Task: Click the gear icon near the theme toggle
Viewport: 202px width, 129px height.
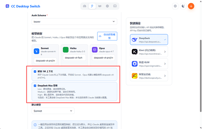Action: pyautogui.click(x=175, y=6)
